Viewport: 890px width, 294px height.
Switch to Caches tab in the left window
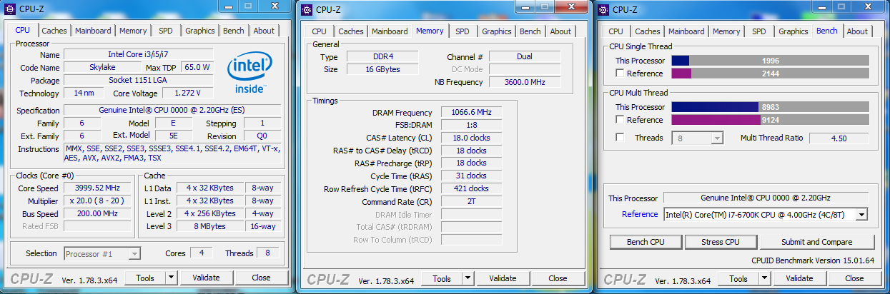[x=54, y=31]
